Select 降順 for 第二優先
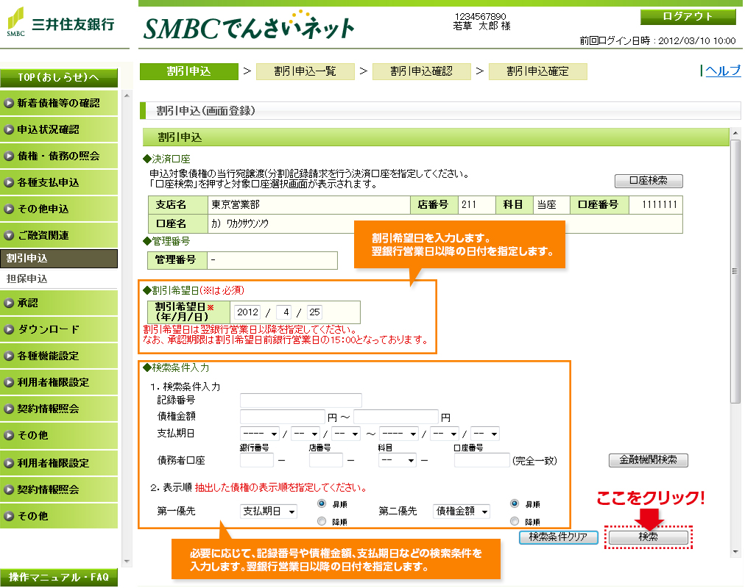This screenshot has width=745, height=588. coord(515,521)
